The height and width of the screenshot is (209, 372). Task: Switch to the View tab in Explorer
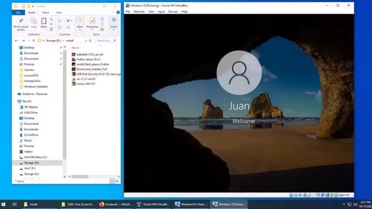[x=59, y=13]
